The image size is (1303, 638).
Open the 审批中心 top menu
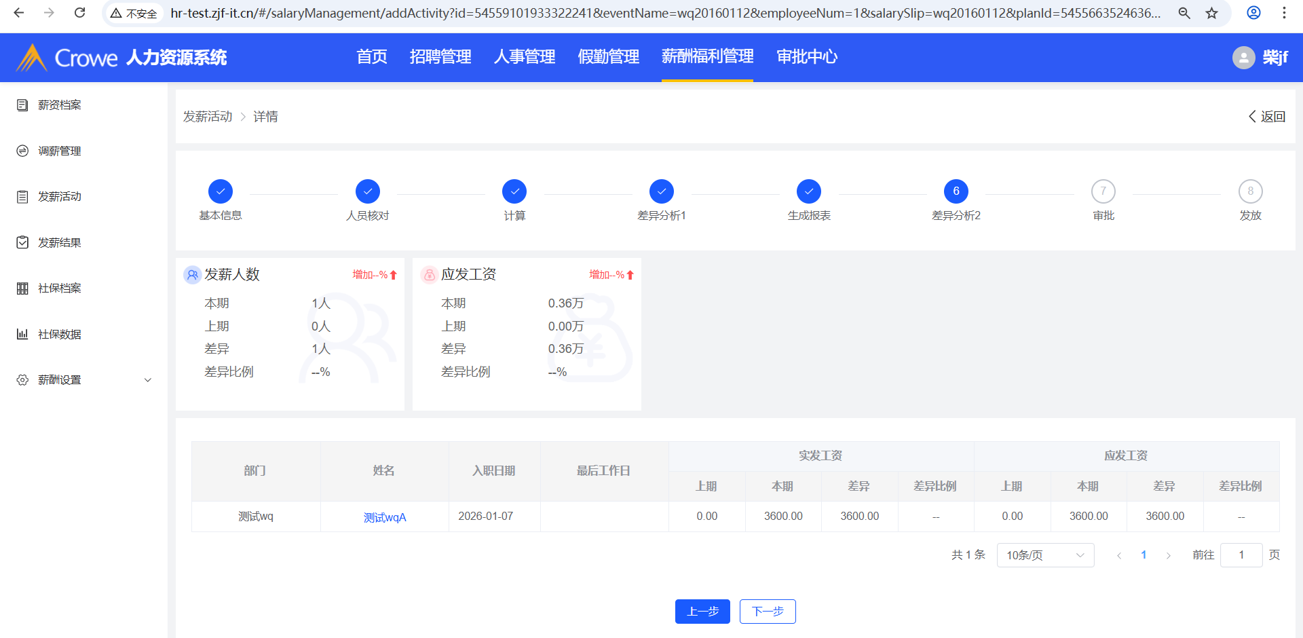click(806, 57)
